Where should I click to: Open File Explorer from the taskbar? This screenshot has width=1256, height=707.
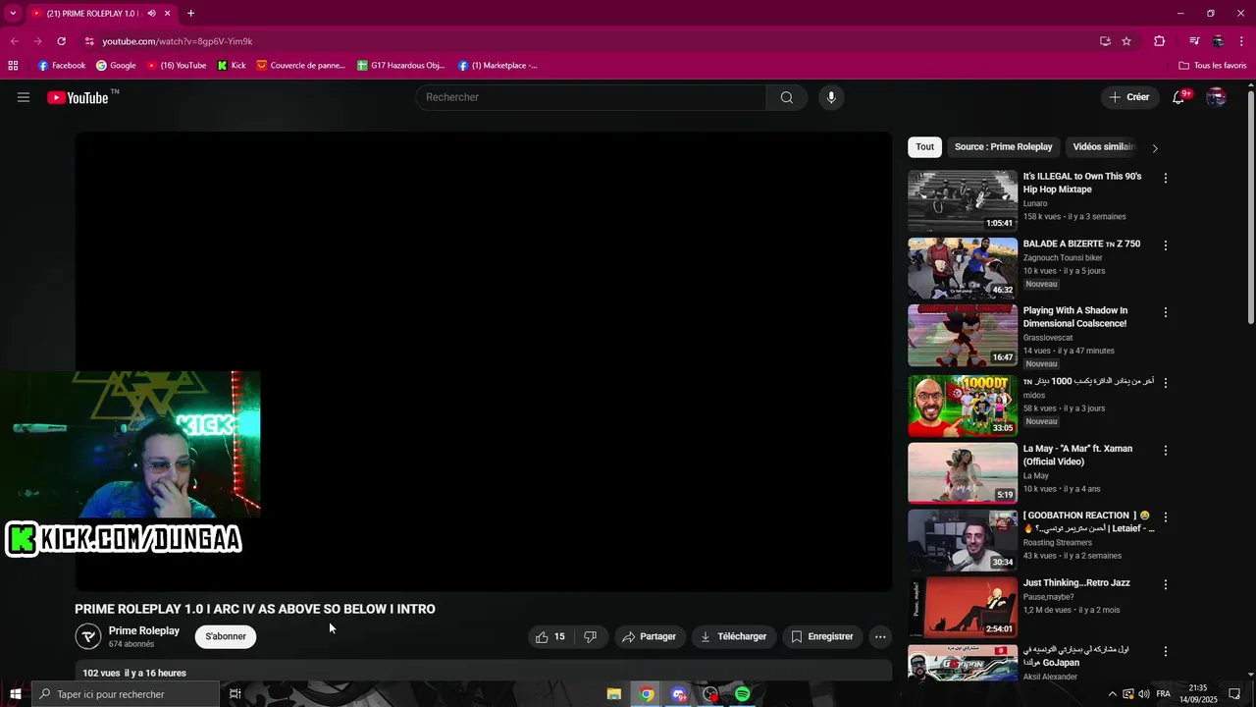[x=614, y=694]
